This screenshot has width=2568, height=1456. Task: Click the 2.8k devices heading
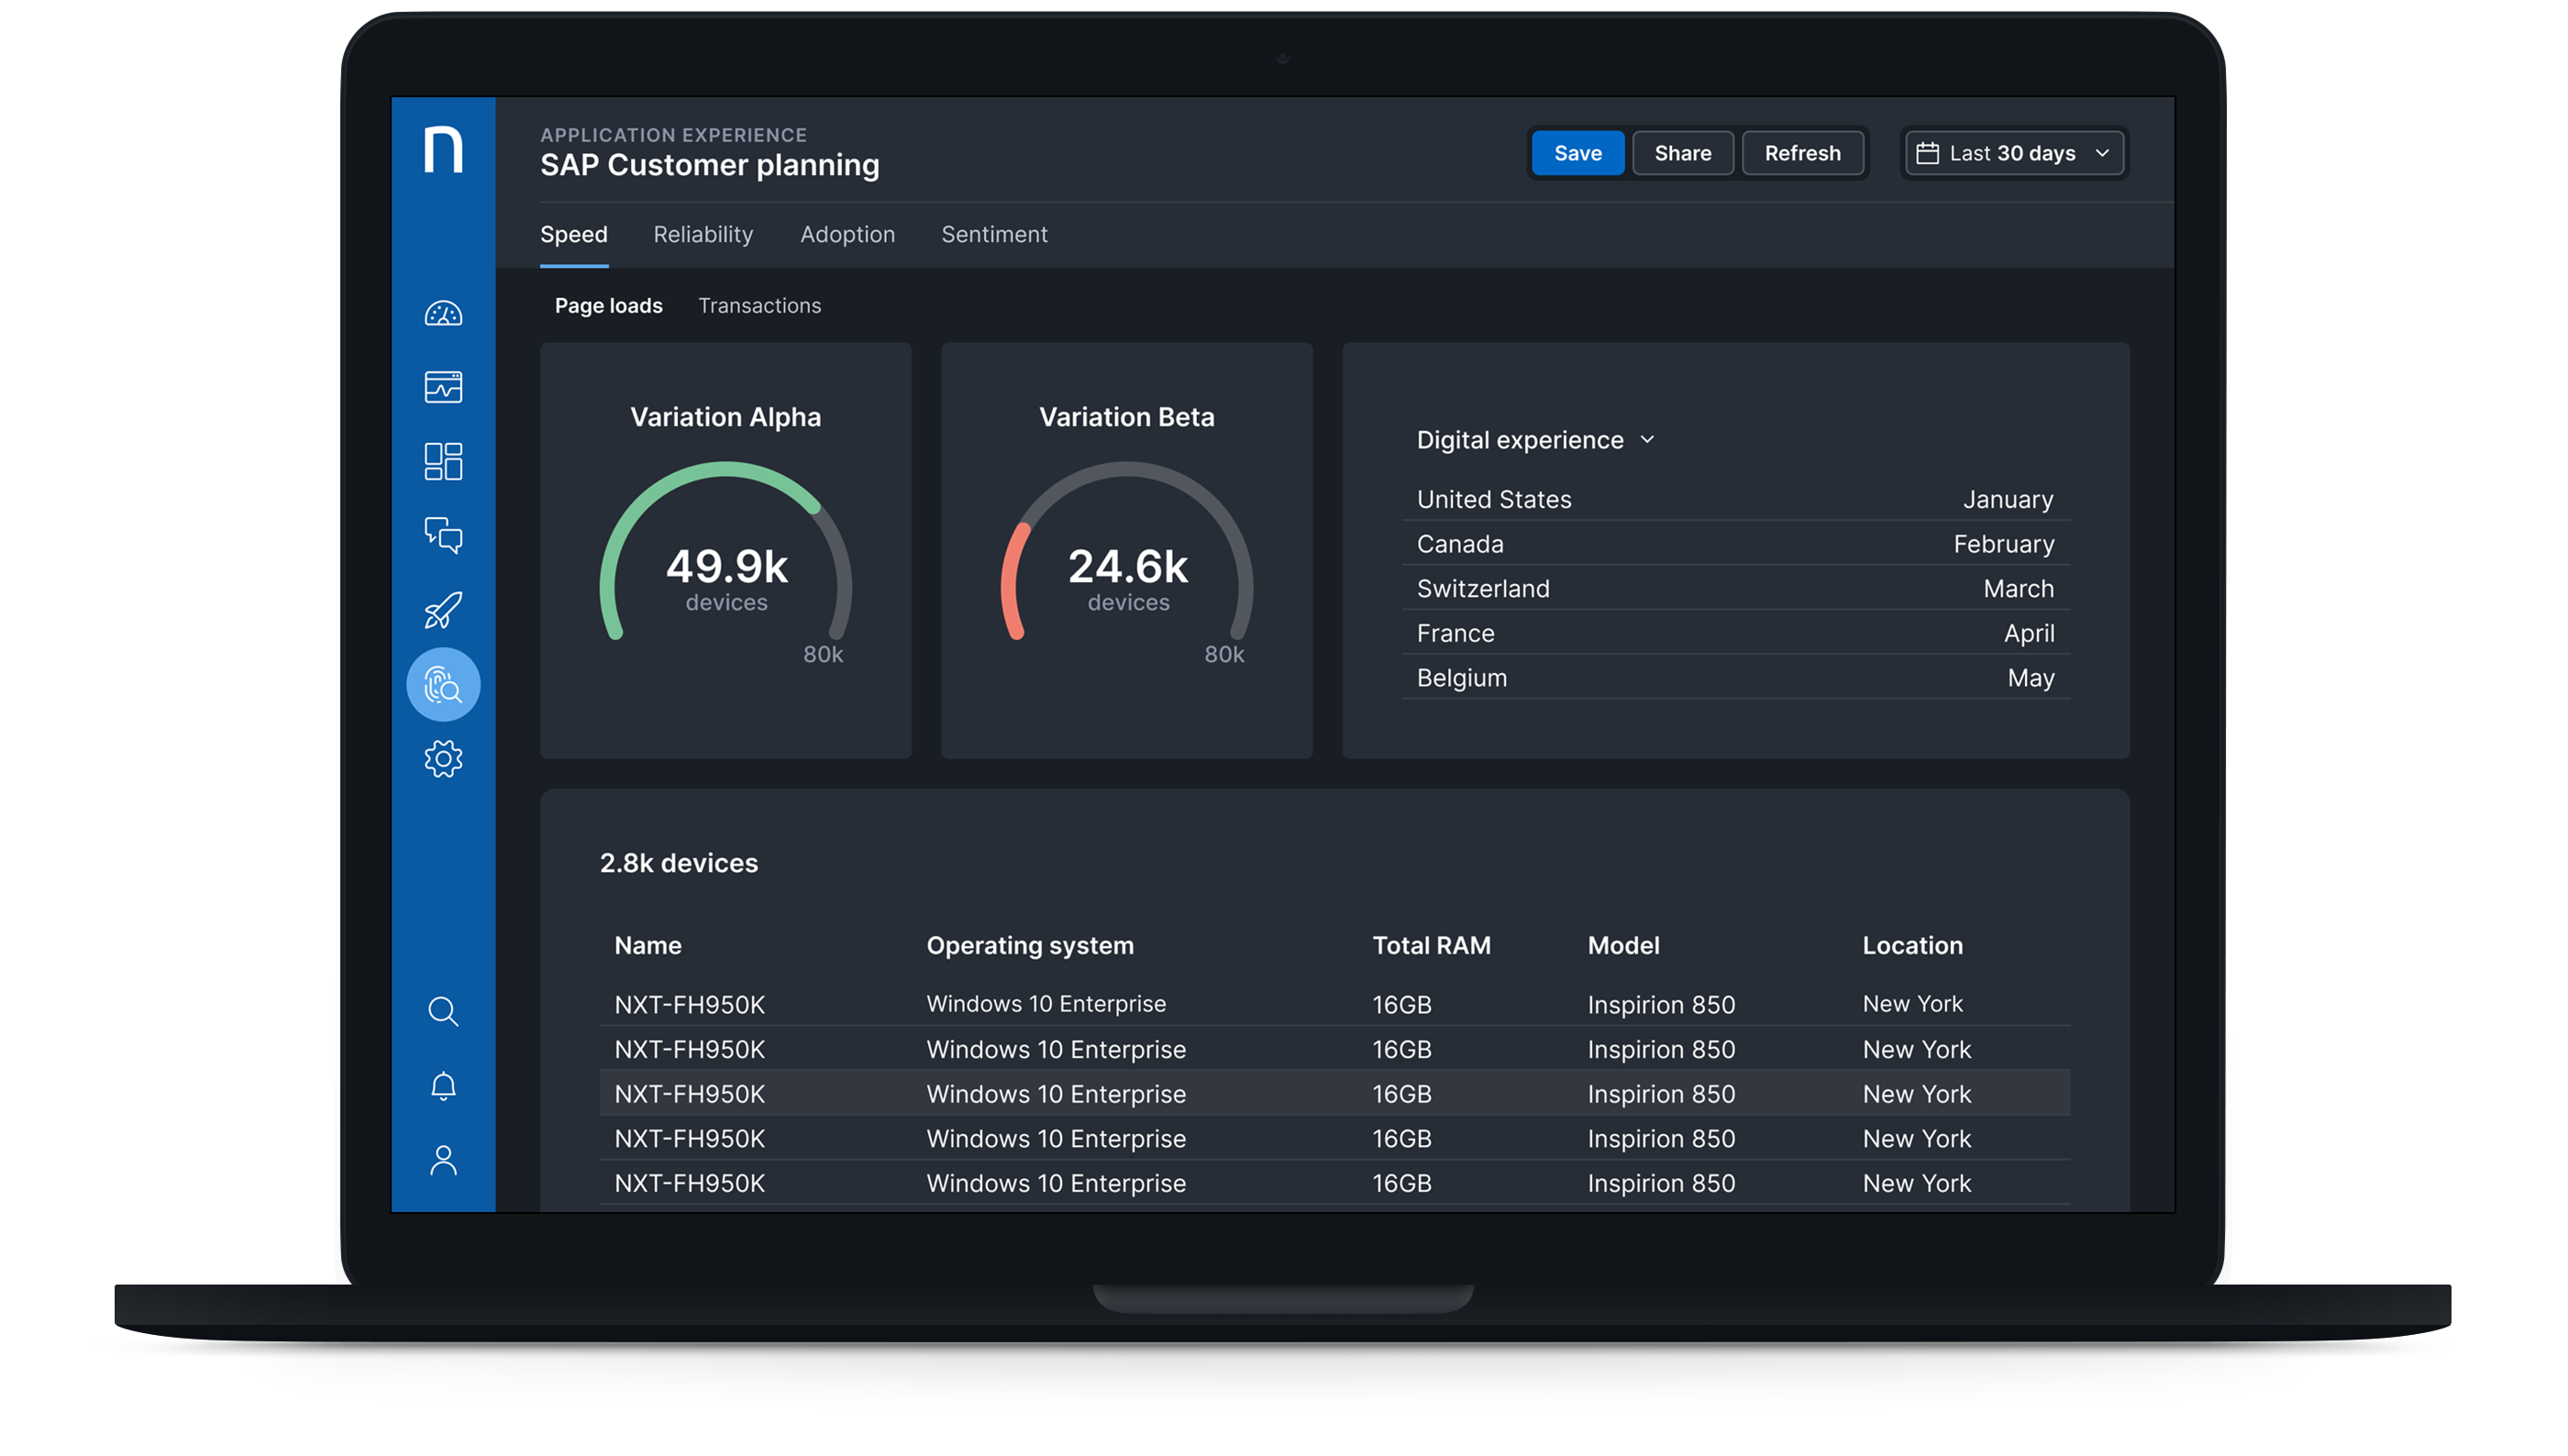click(678, 863)
